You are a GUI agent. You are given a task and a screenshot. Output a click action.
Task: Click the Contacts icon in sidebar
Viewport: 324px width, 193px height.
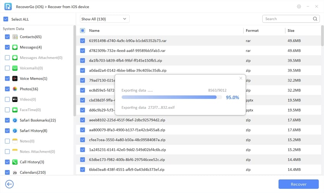point(15,37)
